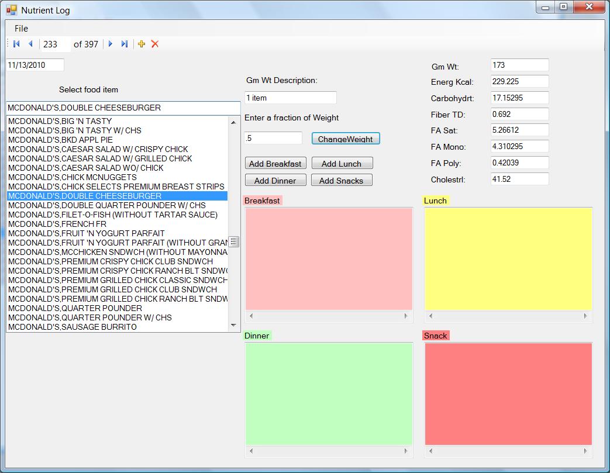This screenshot has width=610, height=473.
Task: Select MCDONALD'S,SAUSAGE BURRITO
Action: 118,327
